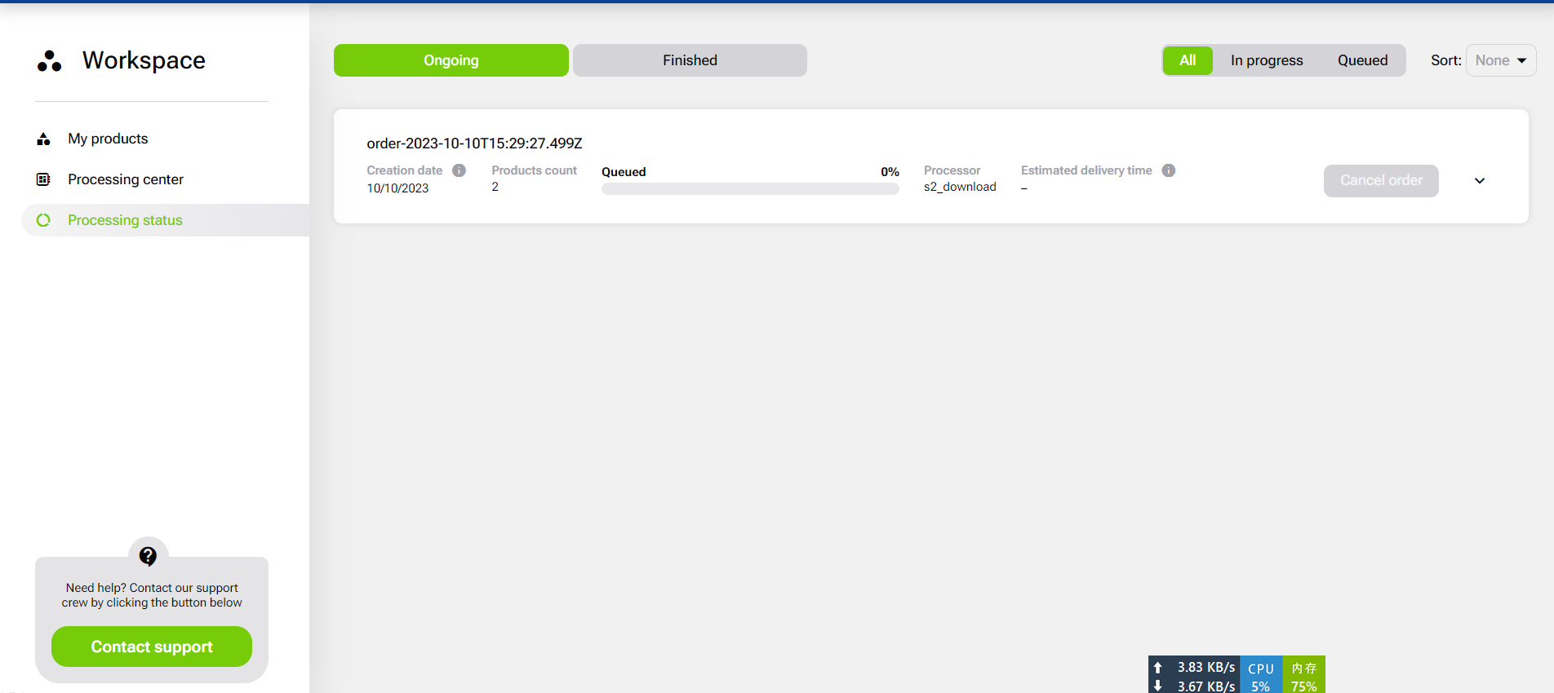Image resolution: width=1554 pixels, height=693 pixels.
Task: Open Processing center page
Action: 126,179
